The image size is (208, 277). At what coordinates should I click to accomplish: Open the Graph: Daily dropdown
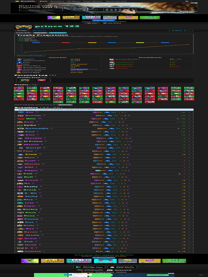tap(23, 33)
